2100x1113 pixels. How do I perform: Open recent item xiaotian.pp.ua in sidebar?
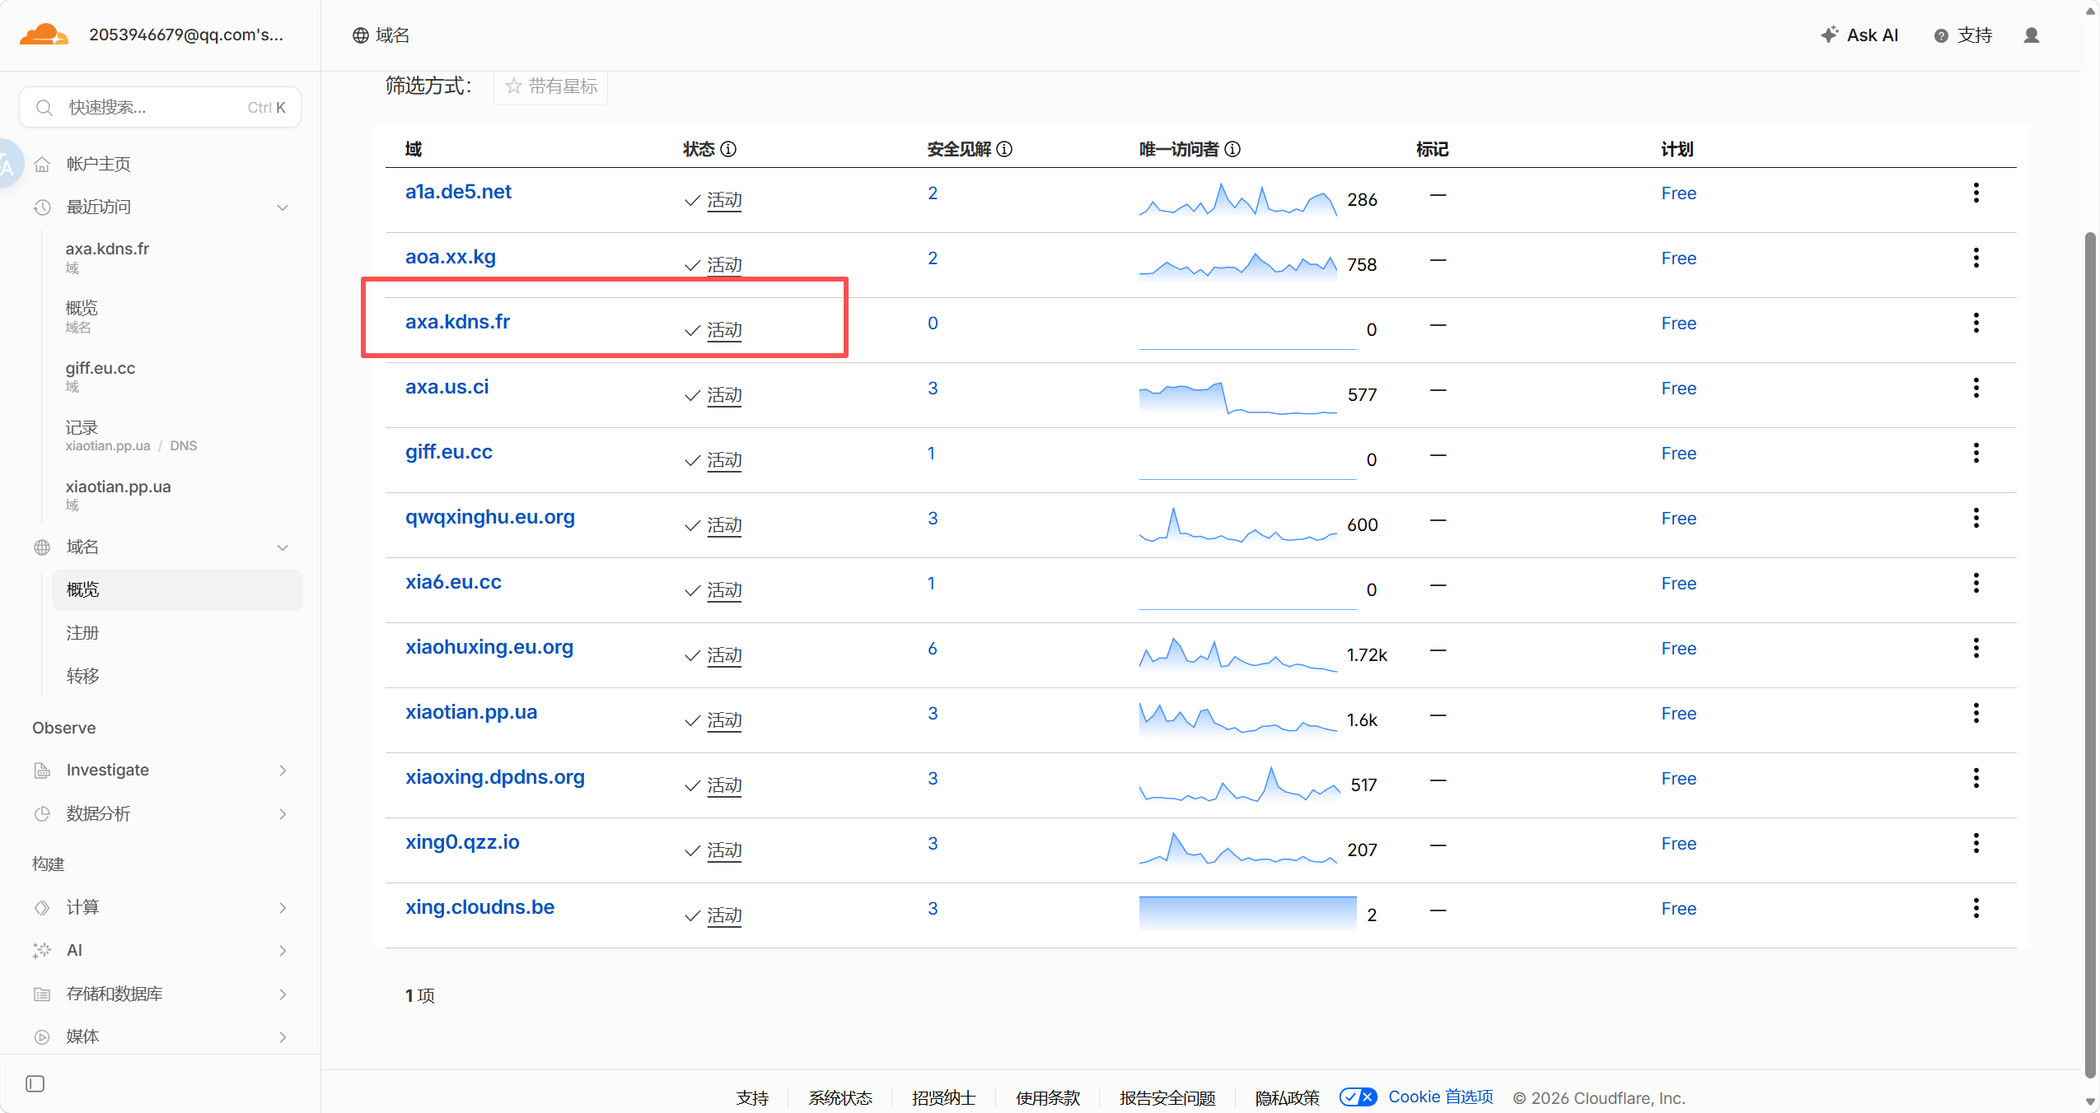118,494
